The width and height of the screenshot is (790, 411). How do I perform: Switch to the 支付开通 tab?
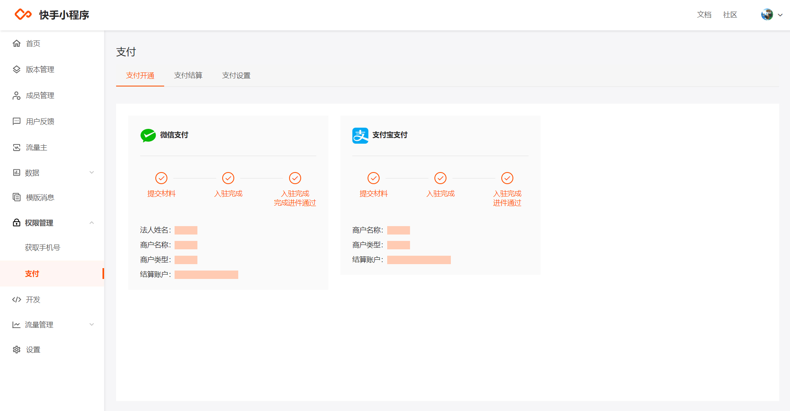[140, 75]
